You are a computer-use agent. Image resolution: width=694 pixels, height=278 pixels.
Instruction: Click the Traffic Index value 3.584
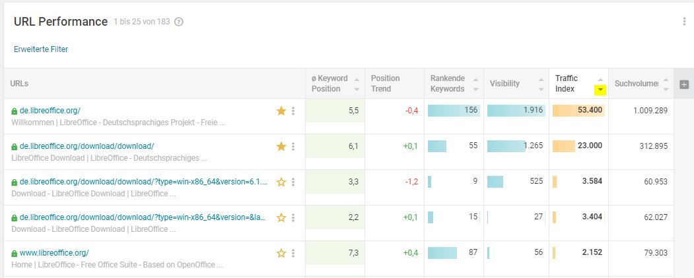click(x=592, y=181)
